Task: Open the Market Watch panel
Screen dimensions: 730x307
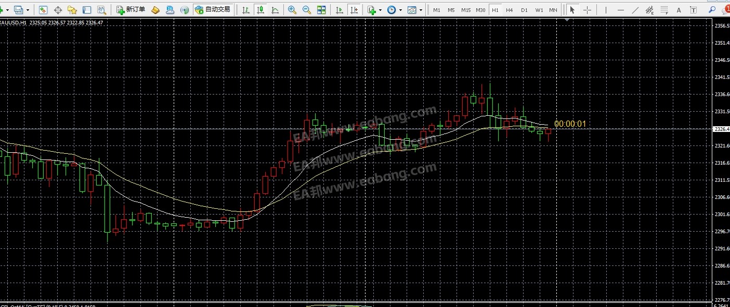Action: click(x=43, y=10)
